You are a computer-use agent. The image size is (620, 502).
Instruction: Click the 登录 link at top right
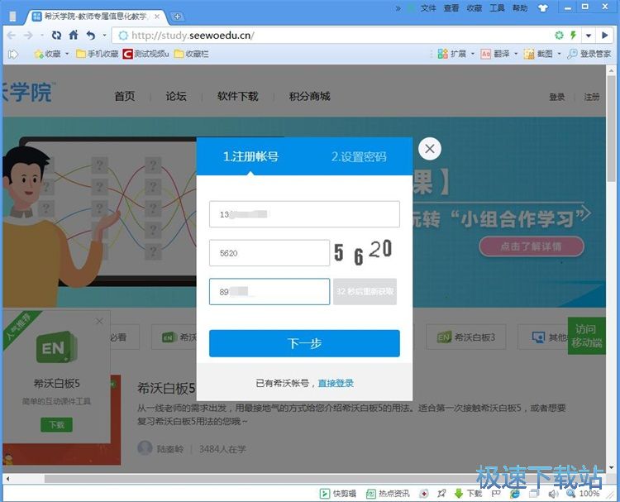click(556, 97)
